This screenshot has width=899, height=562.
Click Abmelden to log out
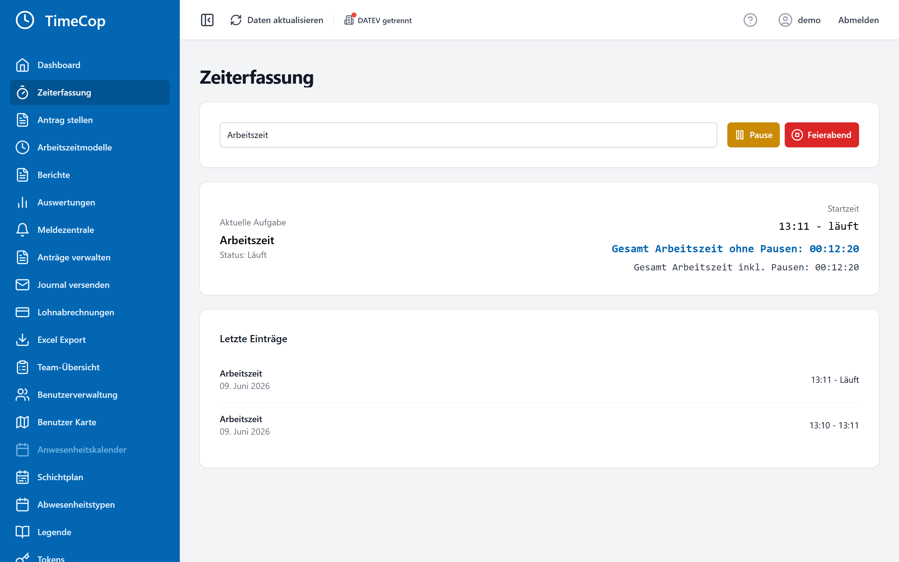(858, 20)
